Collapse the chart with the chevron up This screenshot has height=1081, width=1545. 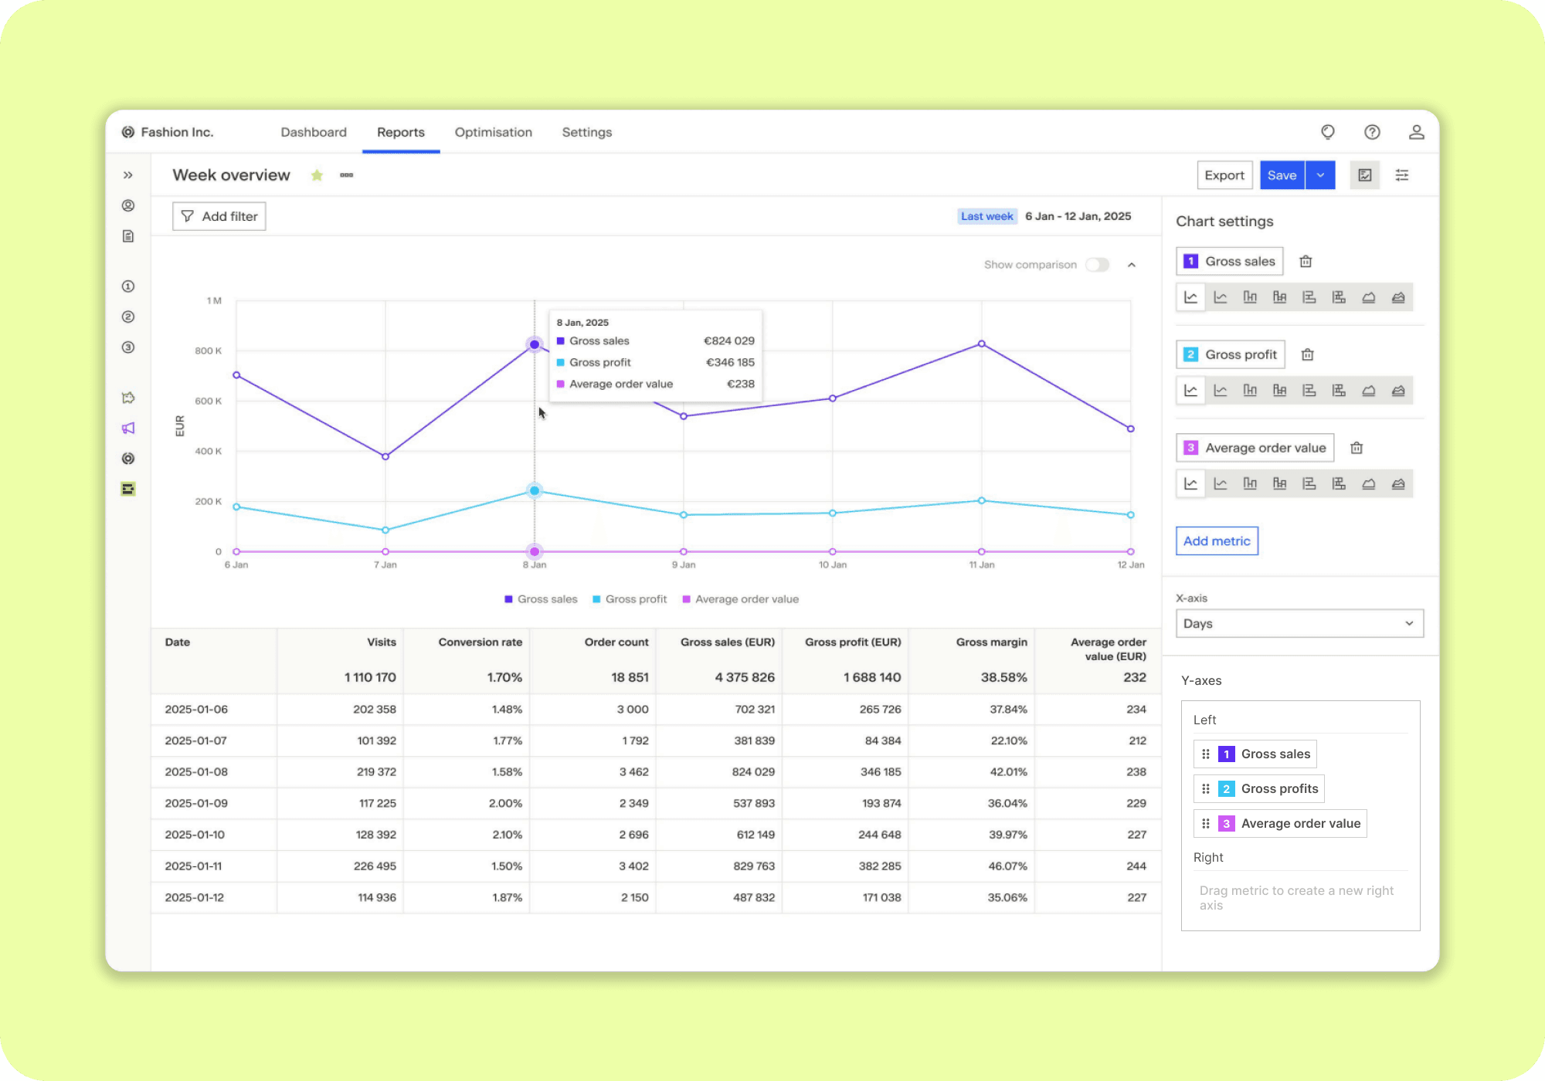1132,265
